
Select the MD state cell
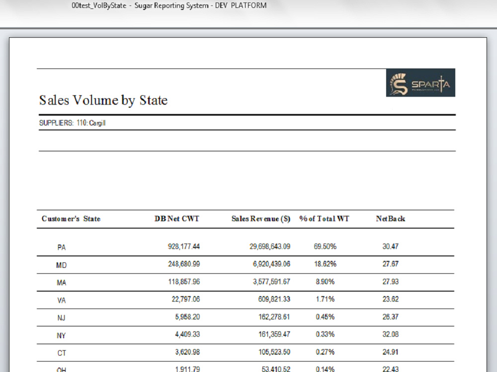point(62,265)
